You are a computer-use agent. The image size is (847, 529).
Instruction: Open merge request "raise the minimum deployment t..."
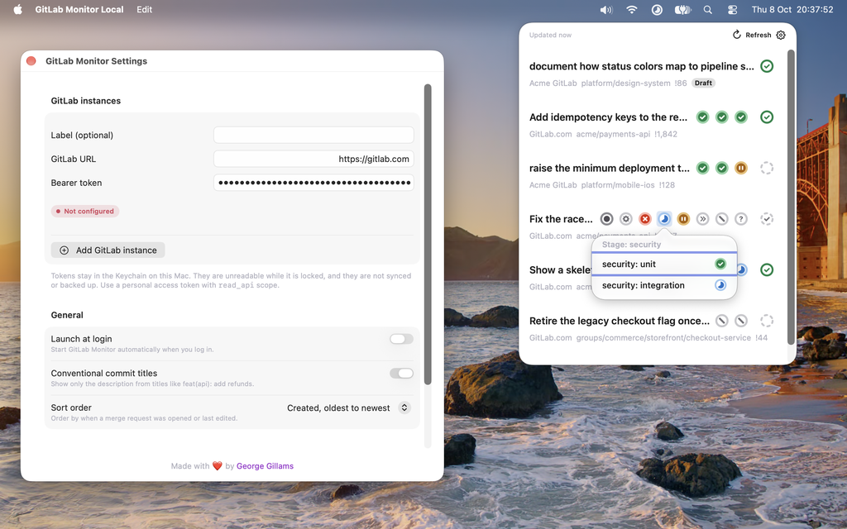pos(610,168)
